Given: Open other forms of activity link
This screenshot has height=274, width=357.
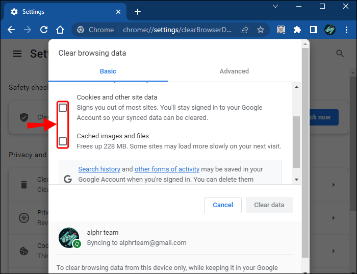Looking at the screenshot, I should pos(167,169).
